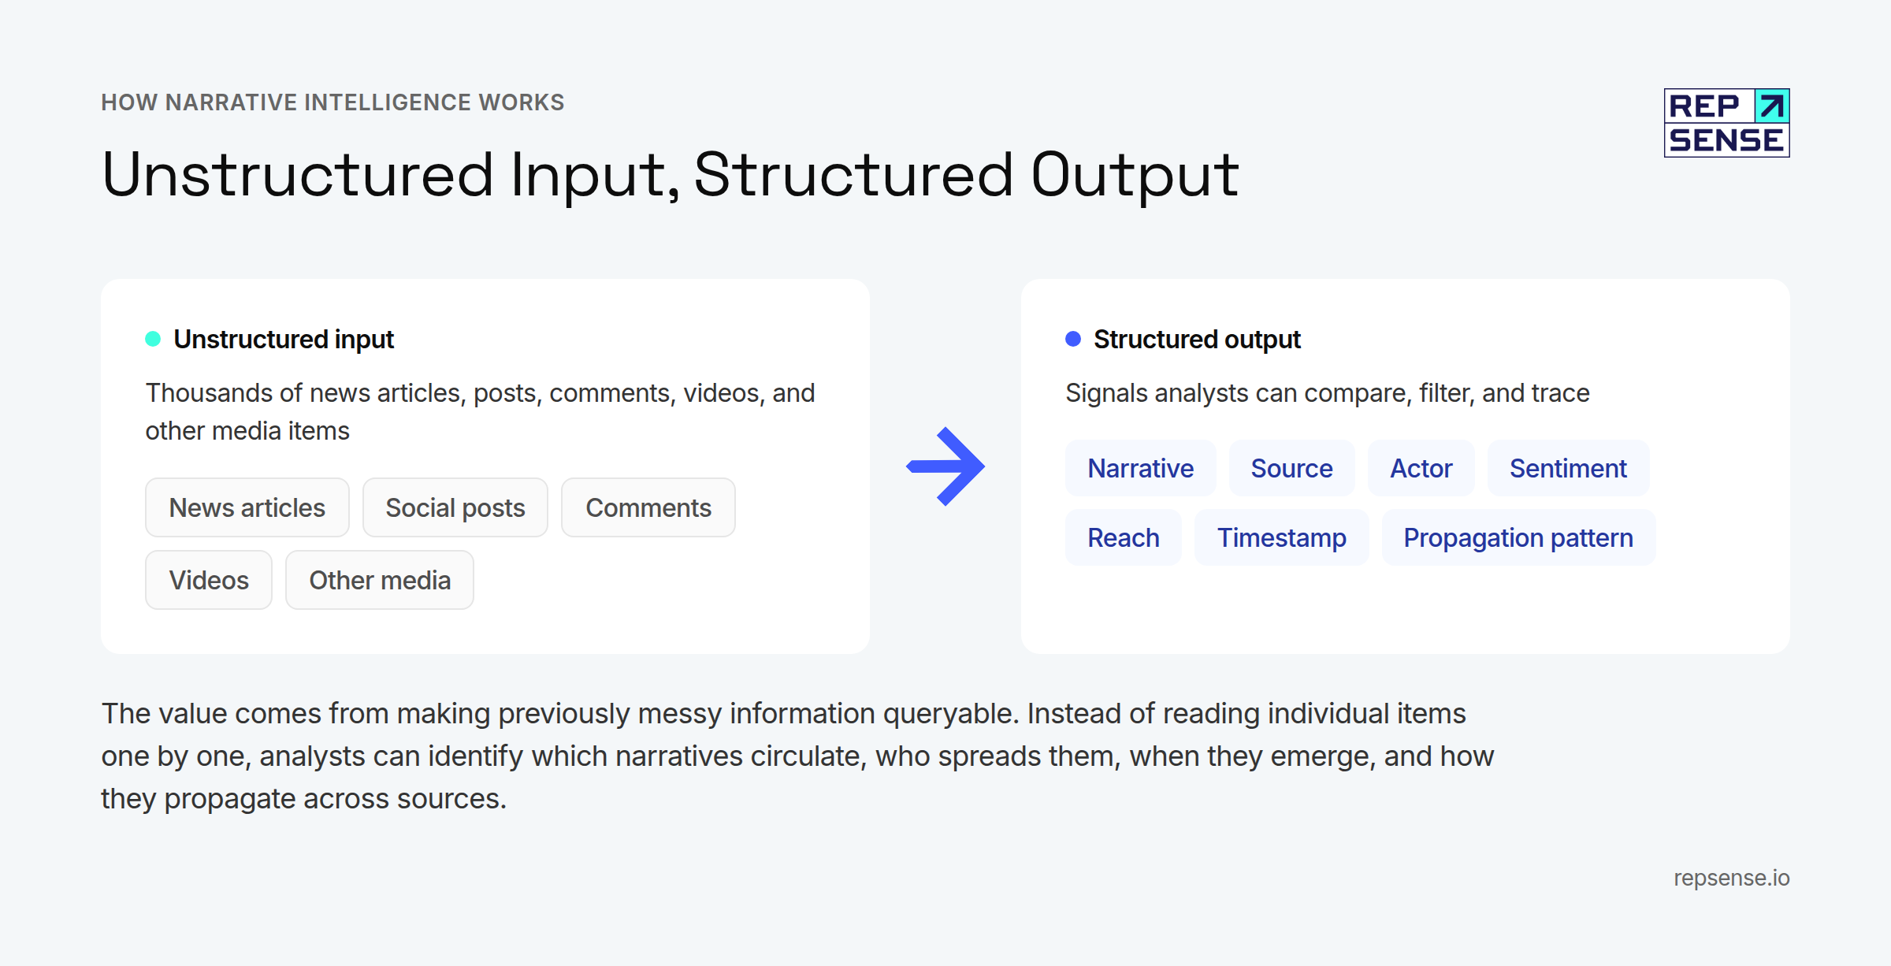Image resolution: width=1891 pixels, height=966 pixels.
Task: Select the Comments chip
Action: 648,507
